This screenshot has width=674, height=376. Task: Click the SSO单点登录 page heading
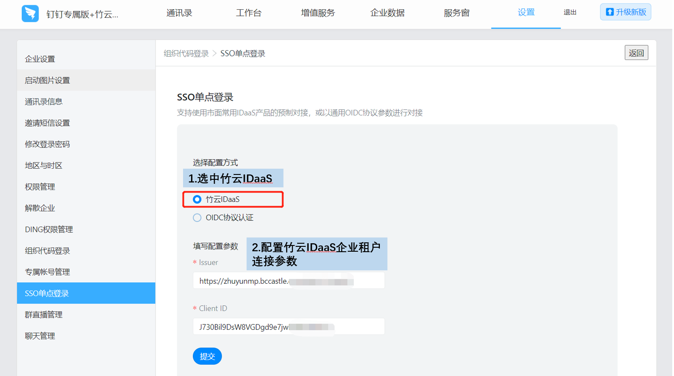(205, 97)
